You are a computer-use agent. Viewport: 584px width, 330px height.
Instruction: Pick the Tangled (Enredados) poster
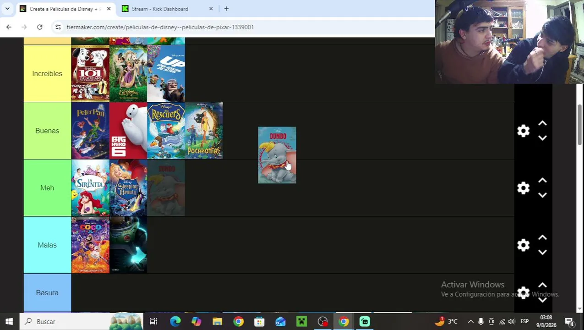click(x=128, y=73)
